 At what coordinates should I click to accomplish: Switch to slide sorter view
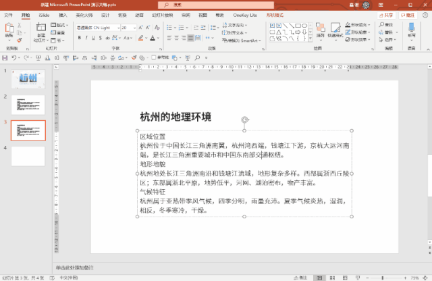[x=332, y=278]
